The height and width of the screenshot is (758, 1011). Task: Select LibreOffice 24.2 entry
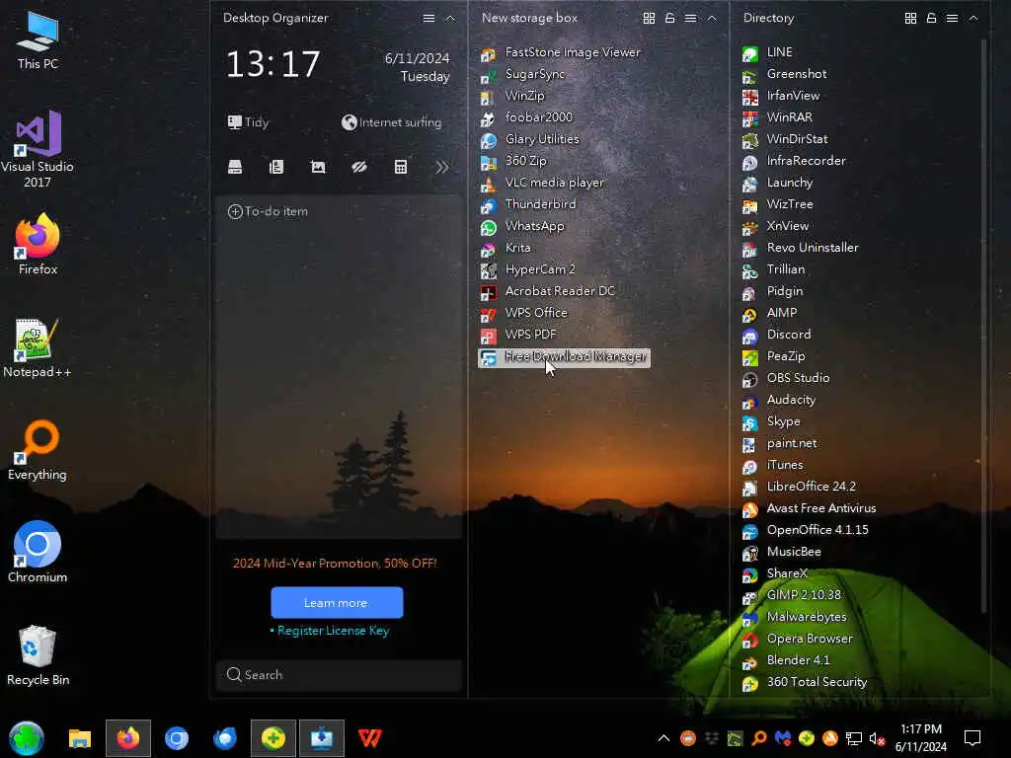click(x=800, y=488)
